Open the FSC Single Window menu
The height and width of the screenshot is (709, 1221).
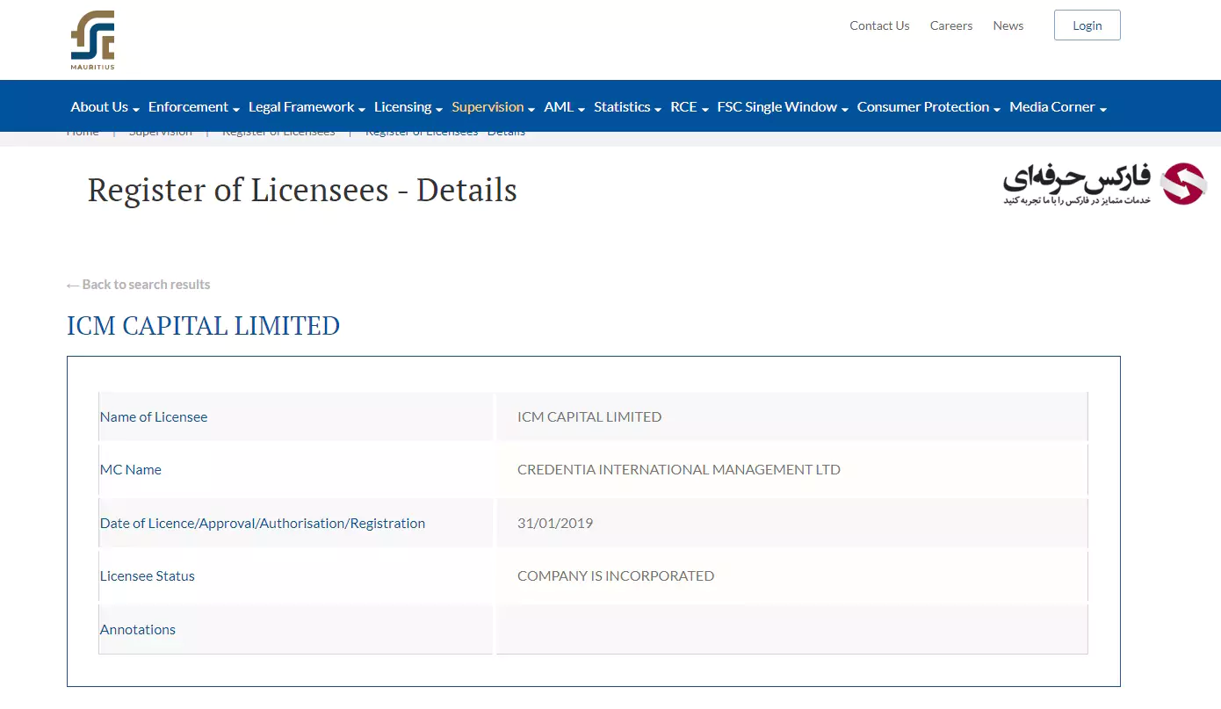pos(783,107)
